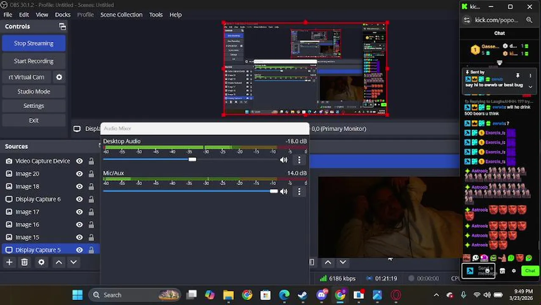The width and height of the screenshot is (541, 305).
Task: Unlock the Image 16 source
Action: click(91, 225)
